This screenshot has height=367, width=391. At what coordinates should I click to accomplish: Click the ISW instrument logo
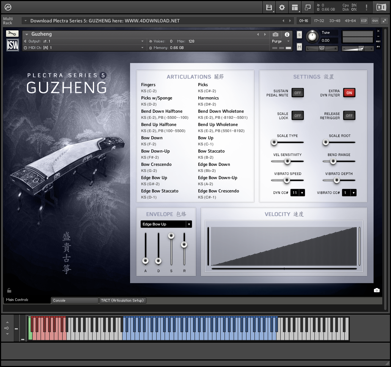(x=13, y=45)
